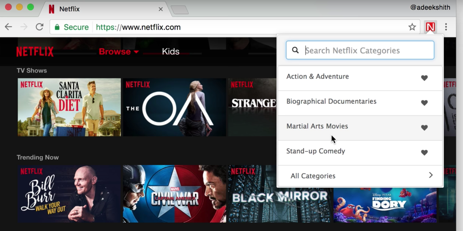
Task: Select the Martial Arts Movies category
Action: (x=360, y=128)
